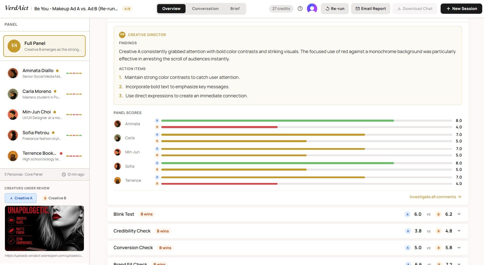Image resolution: width=484 pixels, height=265 pixels.
Task: Click the Email Report button
Action: point(371,9)
